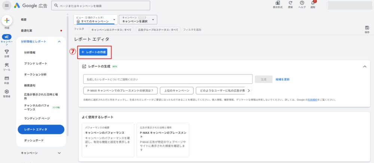Open the キャンペーンを選択 dropdown
The image size is (374, 163).
(138, 20)
